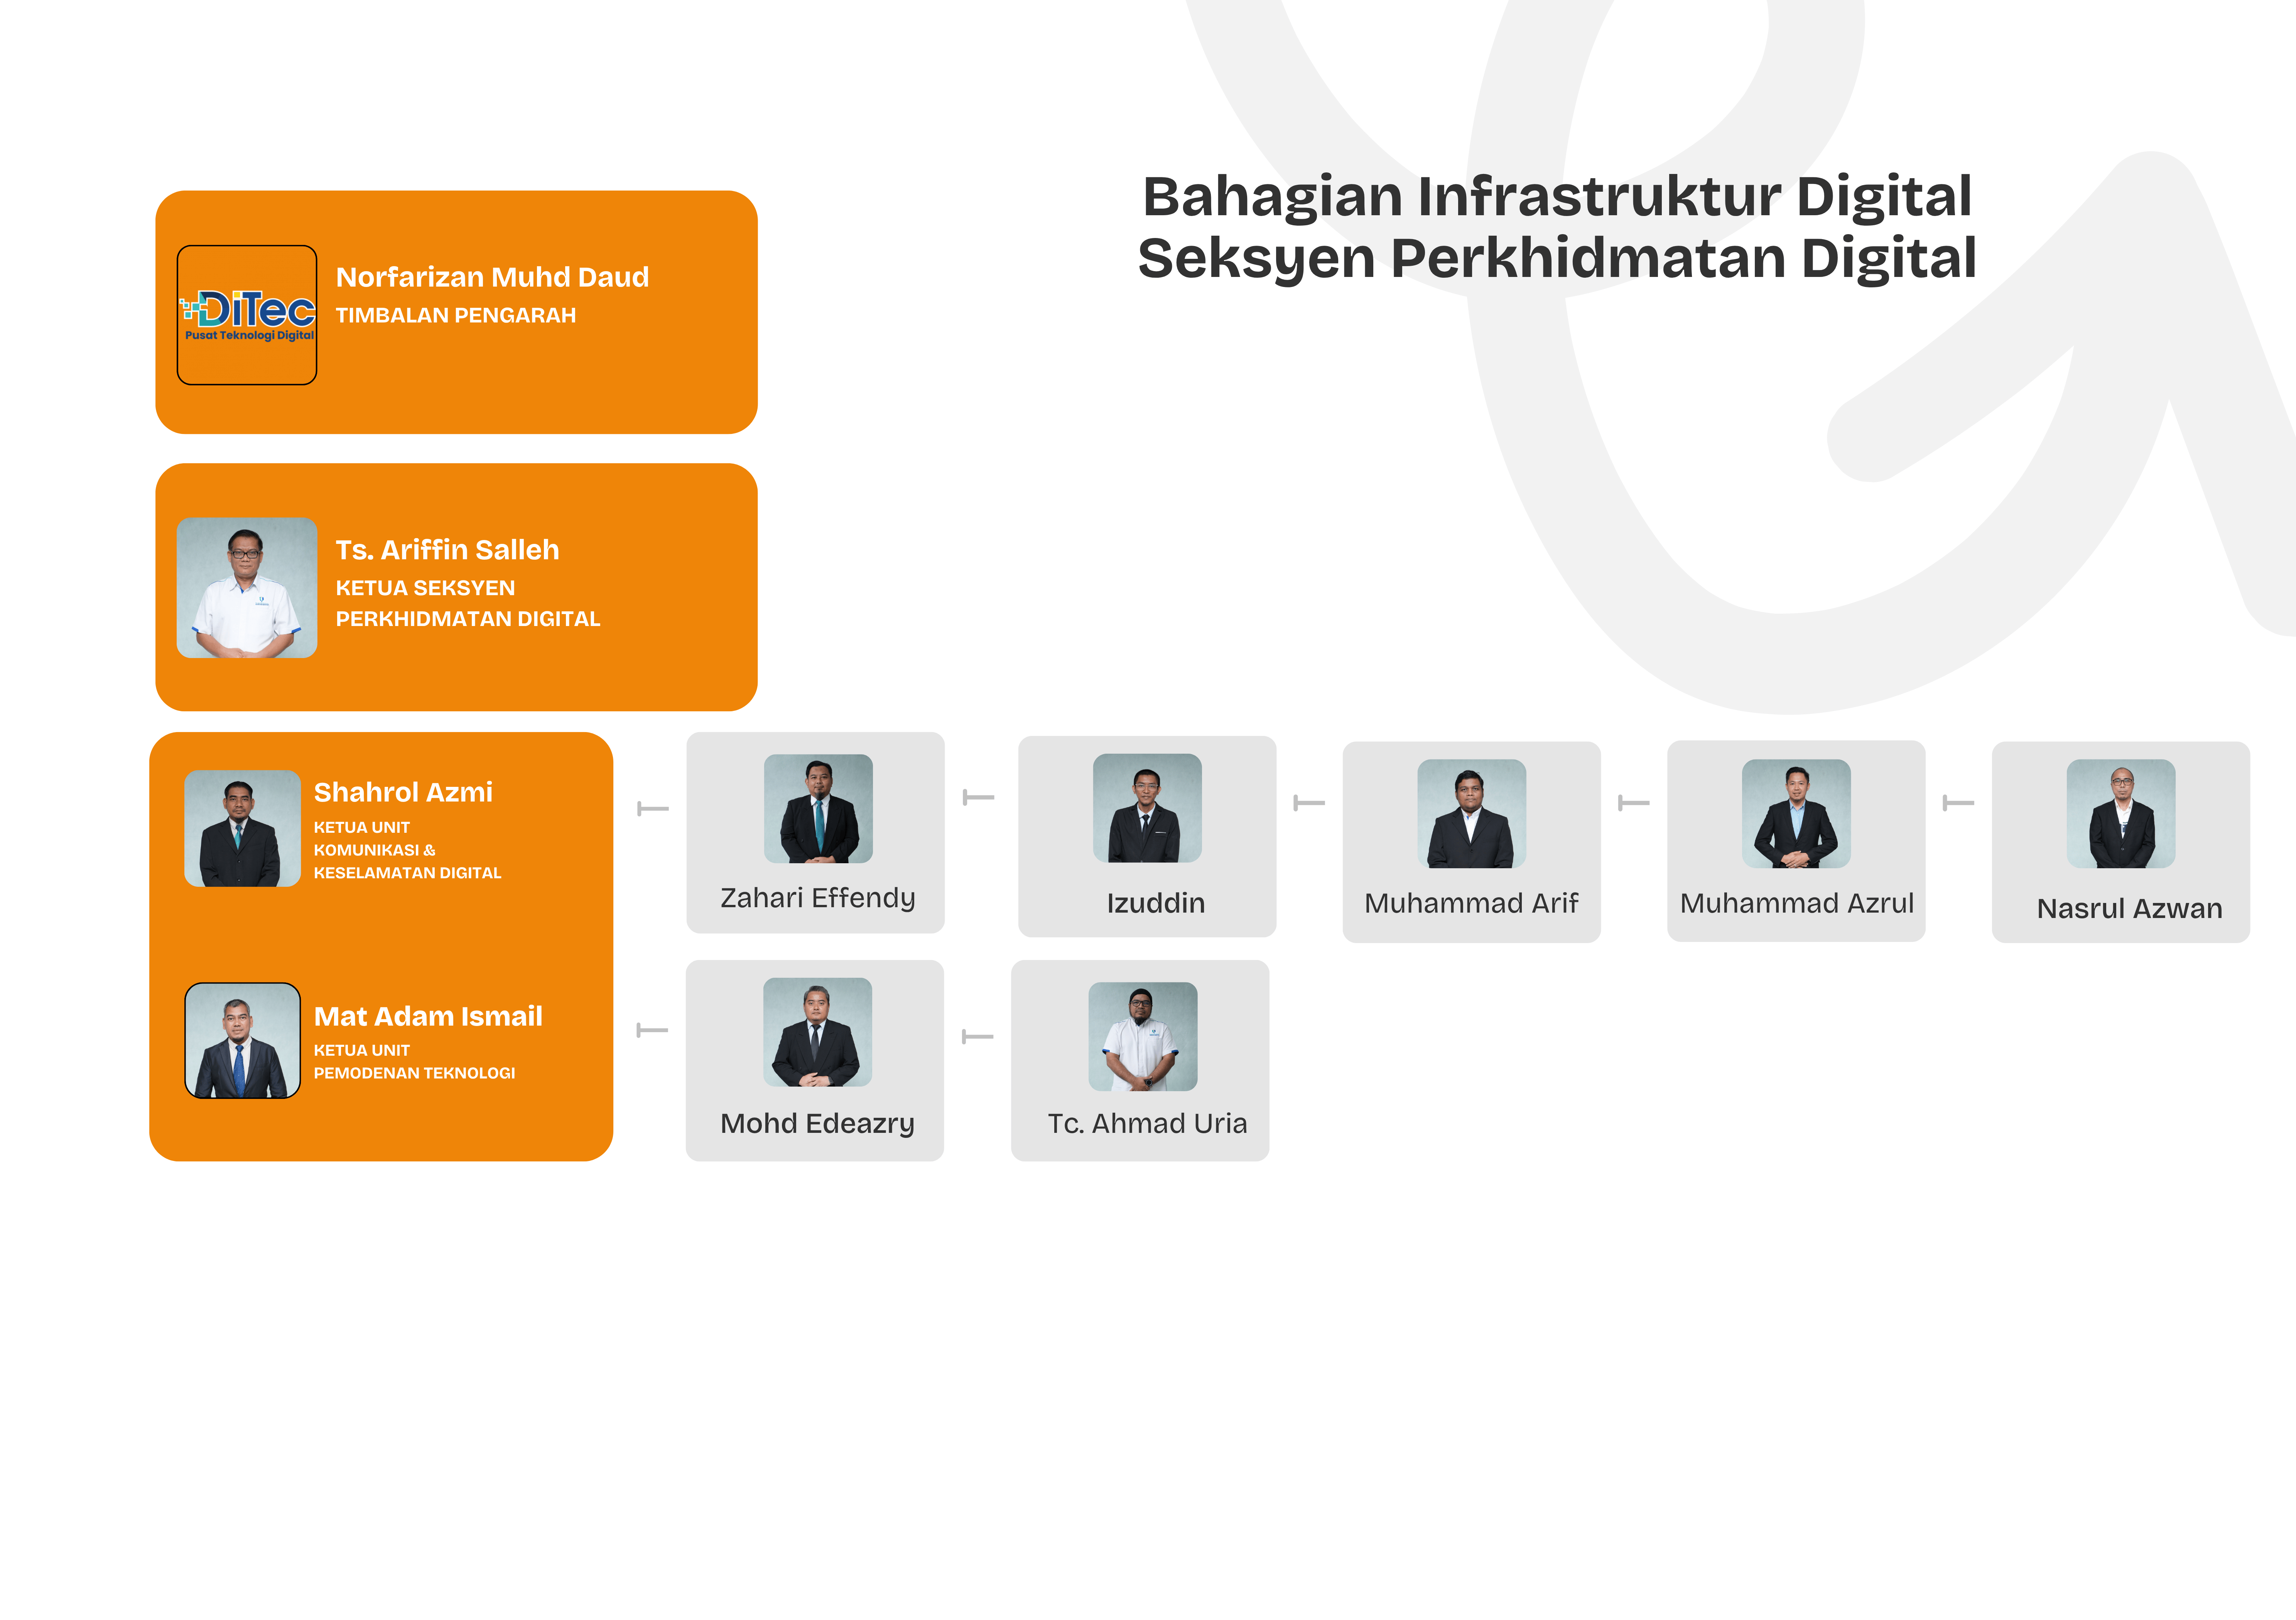This screenshot has width=2296, height=1620.
Task: Click Ts. Ariffin Salleh's portrait photo
Action: 247,587
